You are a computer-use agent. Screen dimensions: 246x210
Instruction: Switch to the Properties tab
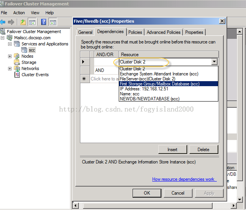coord(194,32)
